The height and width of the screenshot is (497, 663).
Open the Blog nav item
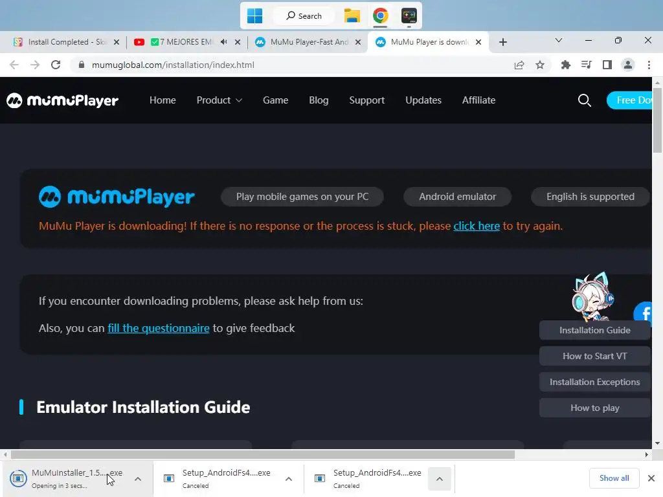coord(319,100)
